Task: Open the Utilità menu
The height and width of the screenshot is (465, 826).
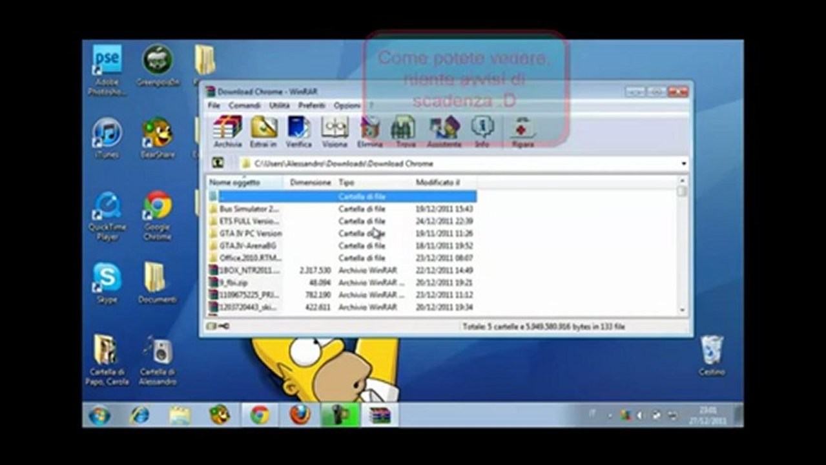Action: (280, 105)
